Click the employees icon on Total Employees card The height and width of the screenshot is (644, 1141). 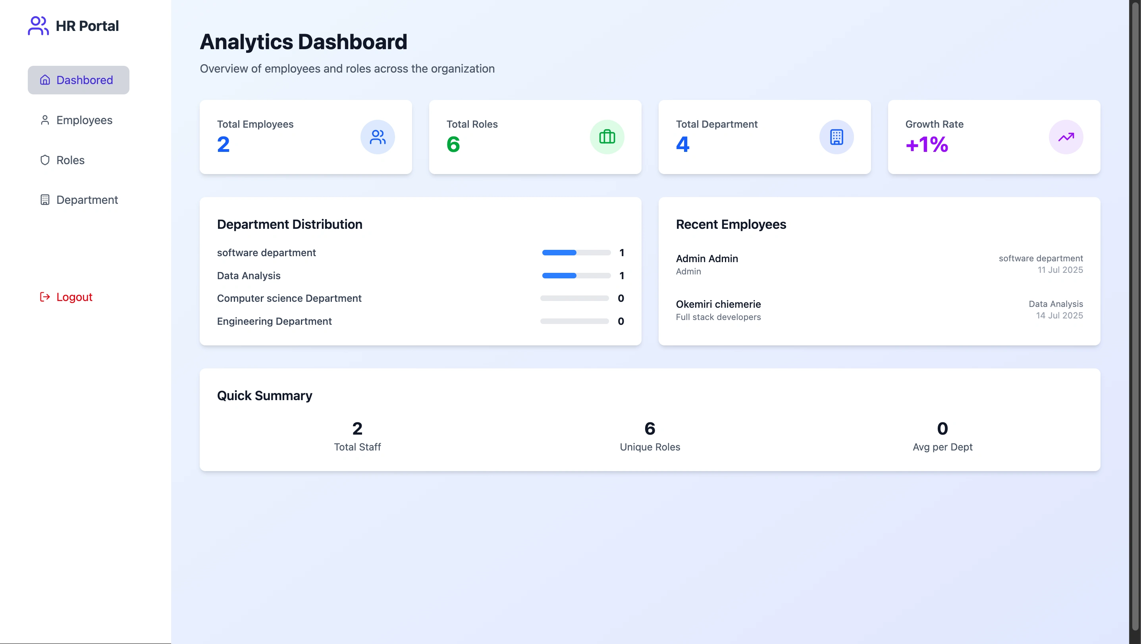click(x=378, y=137)
